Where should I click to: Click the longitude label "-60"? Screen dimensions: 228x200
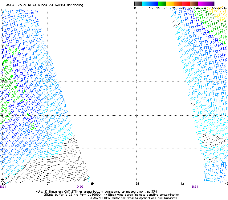click(3, 184)
